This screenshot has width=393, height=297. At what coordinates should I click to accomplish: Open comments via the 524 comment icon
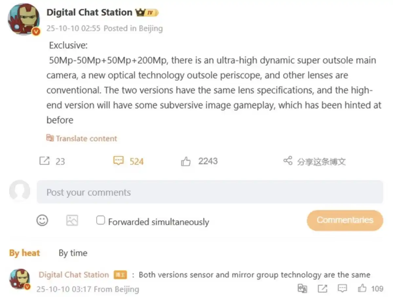point(118,161)
